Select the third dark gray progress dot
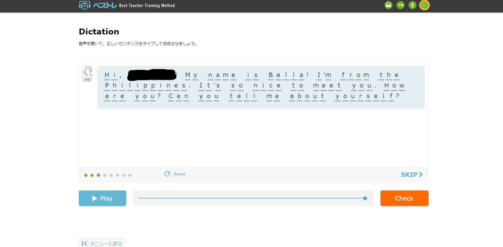Screen dimensions: 503x247 pos(98,175)
